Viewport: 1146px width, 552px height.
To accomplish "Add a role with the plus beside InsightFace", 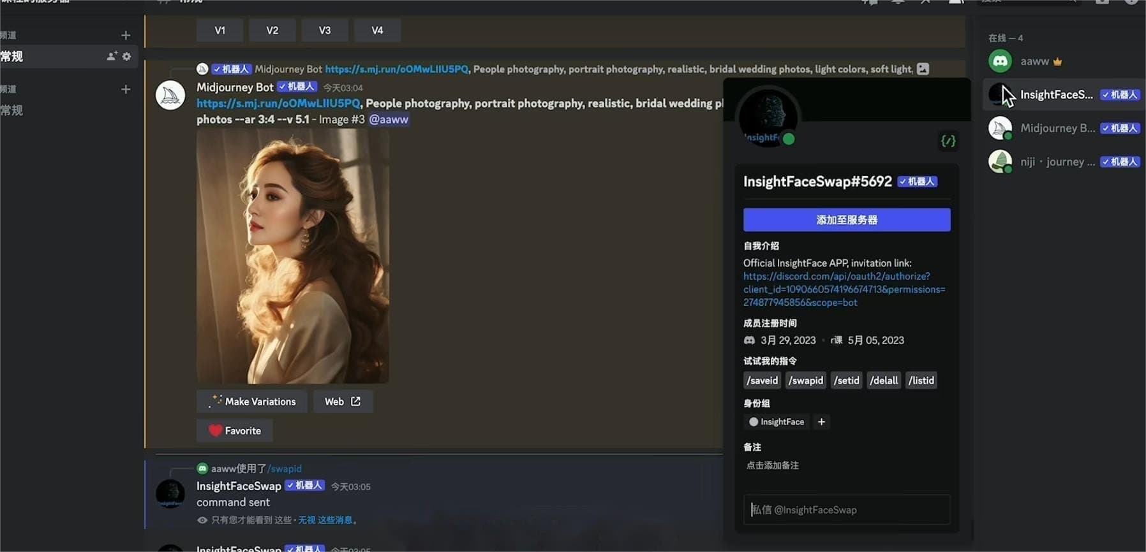I will click(821, 422).
